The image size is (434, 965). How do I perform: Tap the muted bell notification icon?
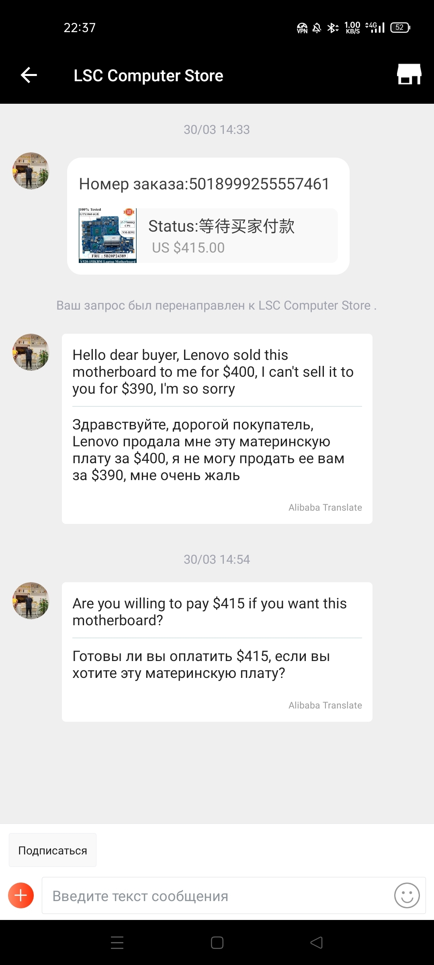pyautogui.click(x=317, y=28)
